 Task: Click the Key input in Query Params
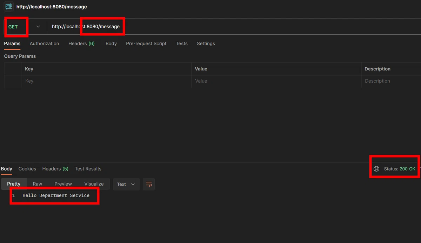pos(106,81)
